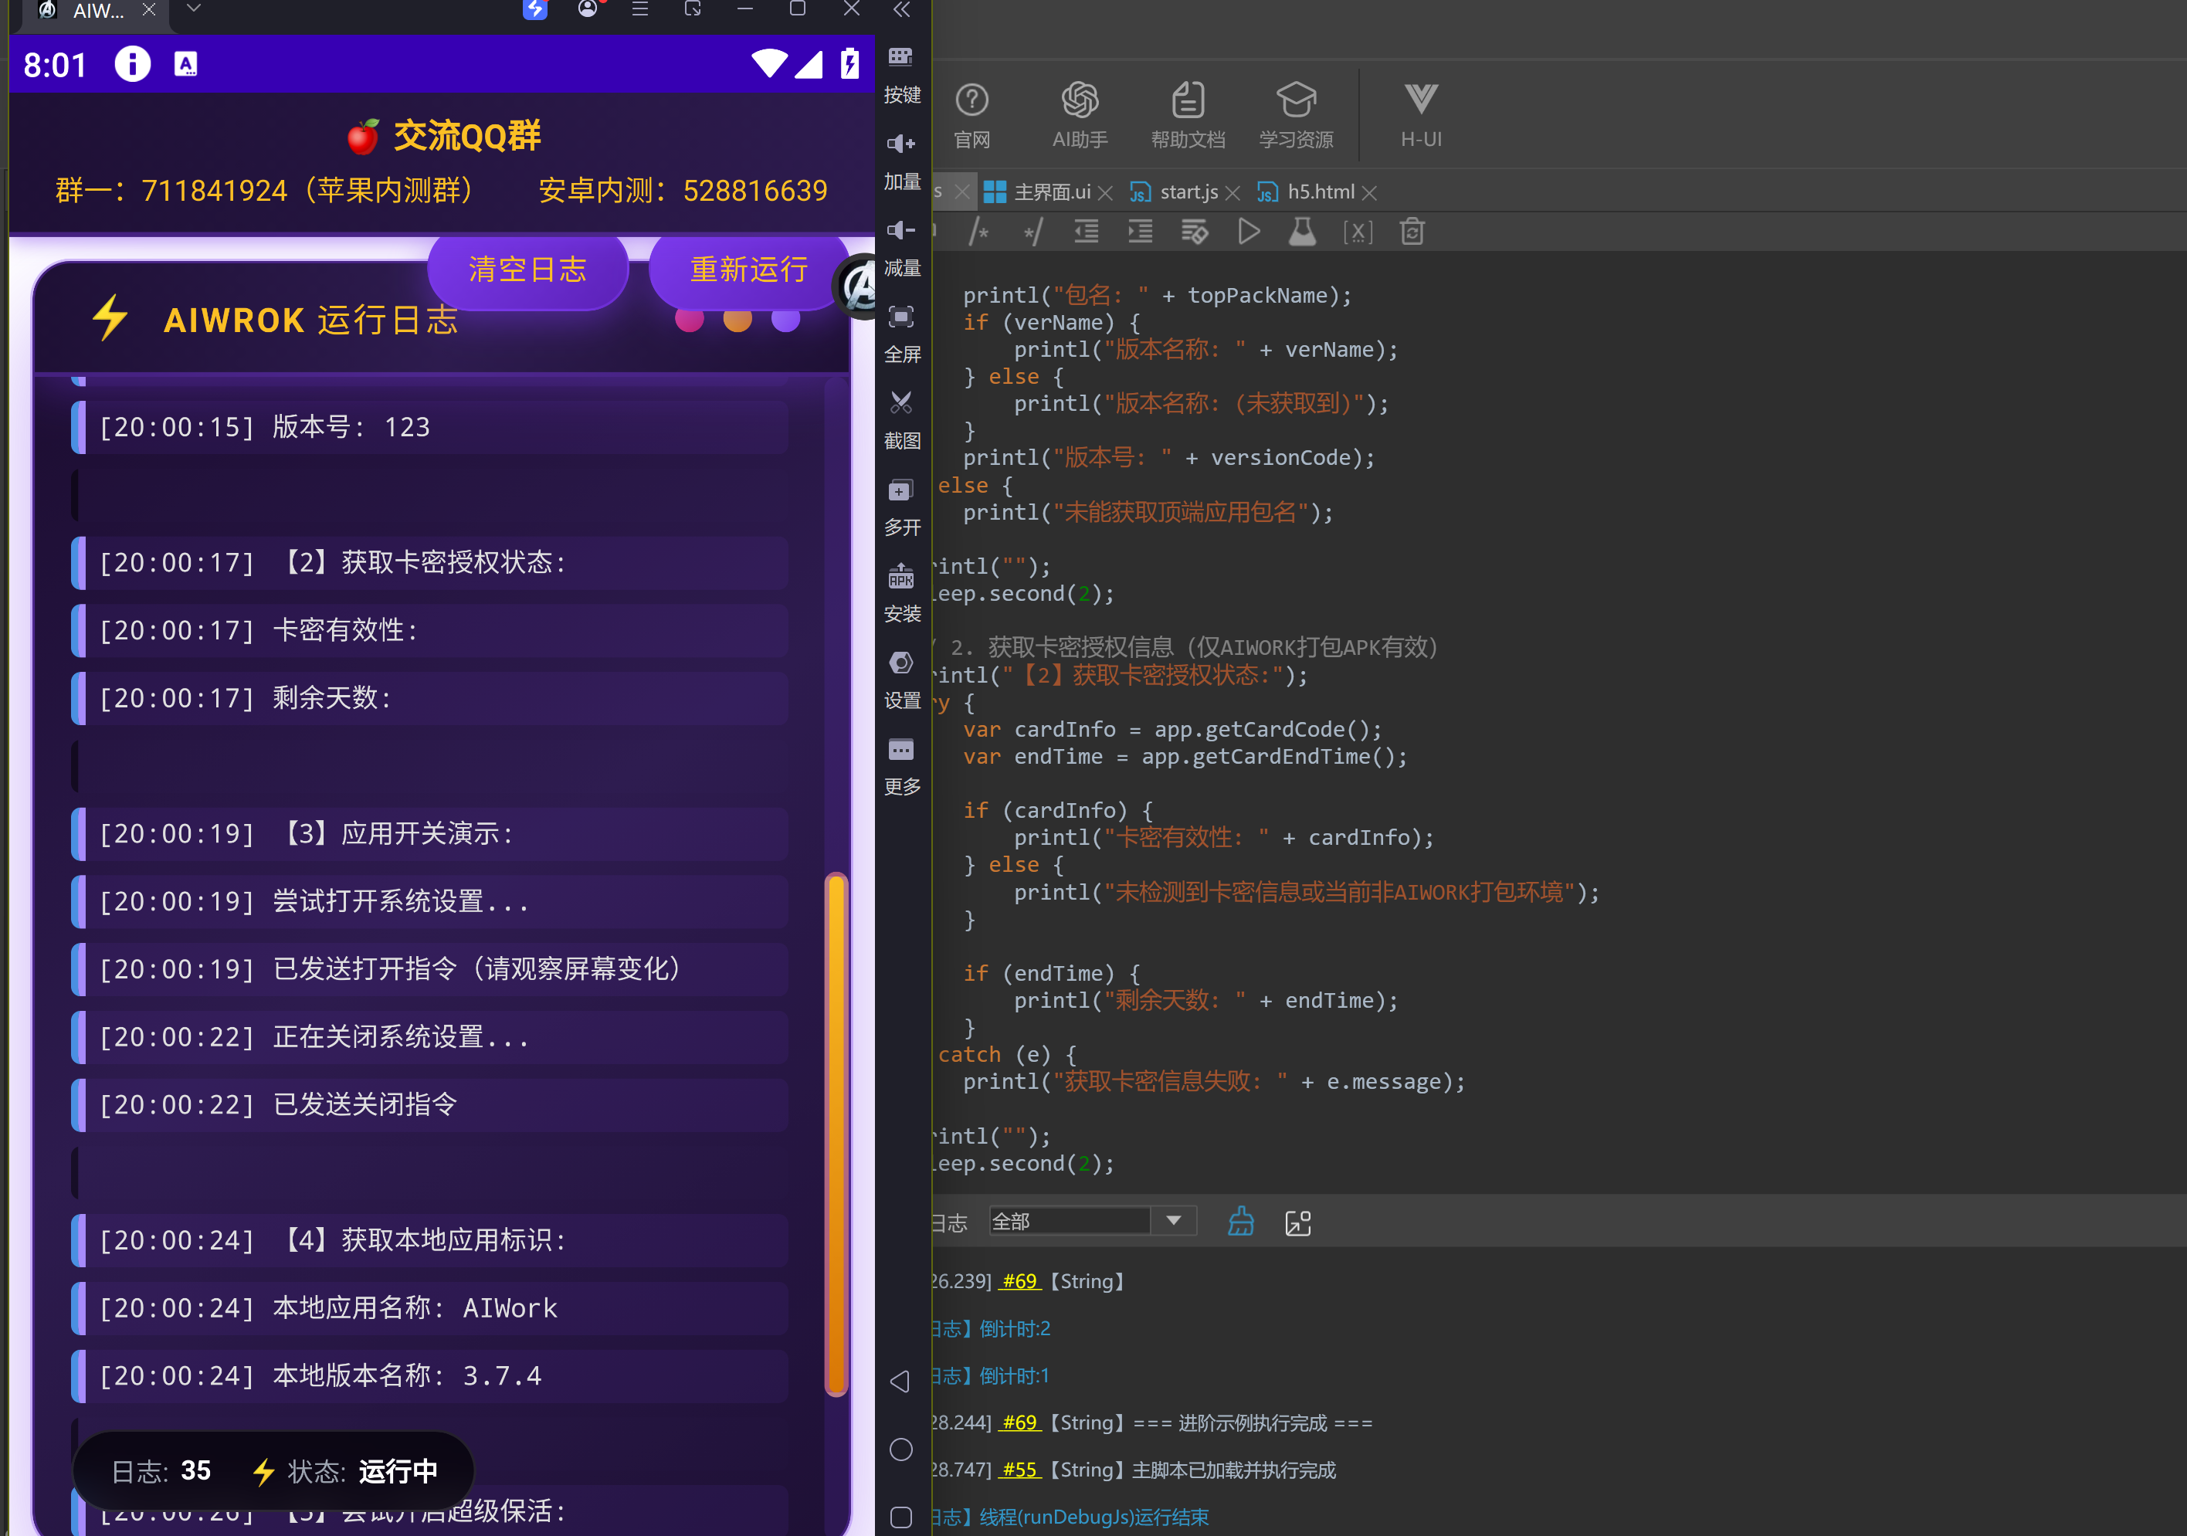Open the 全部 log filter dropdown
Screen dimensions: 2187x1536
pos(1093,1222)
